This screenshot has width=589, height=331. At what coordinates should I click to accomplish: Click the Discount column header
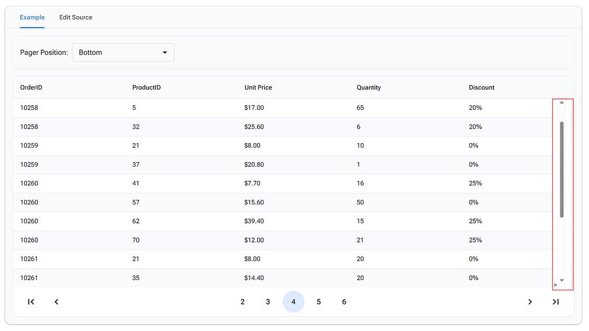[x=481, y=87]
